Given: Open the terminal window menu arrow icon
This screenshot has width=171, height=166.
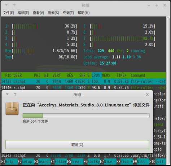Looking at the screenshot, I should (6, 5).
